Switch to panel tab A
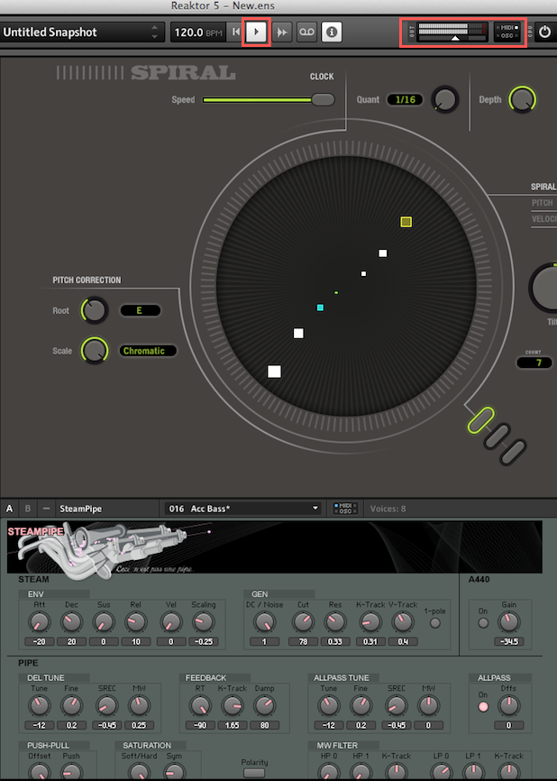This screenshot has width=557, height=781. [x=10, y=509]
